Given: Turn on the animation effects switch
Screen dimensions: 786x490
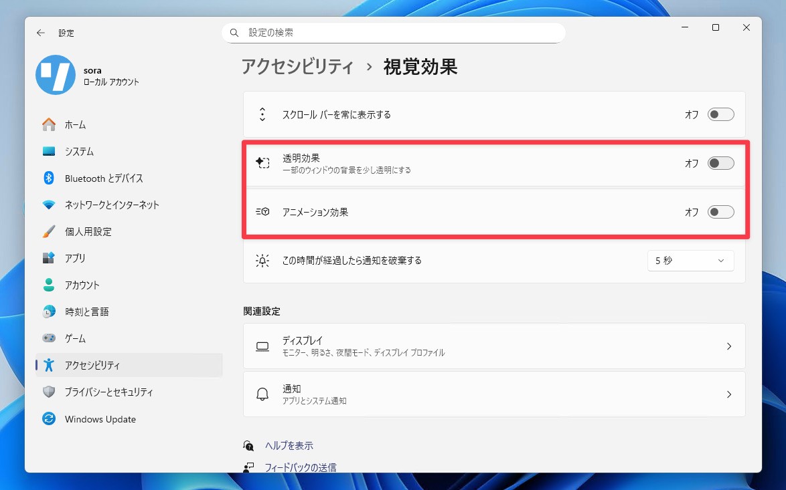Looking at the screenshot, I should (x=720, y=213).
